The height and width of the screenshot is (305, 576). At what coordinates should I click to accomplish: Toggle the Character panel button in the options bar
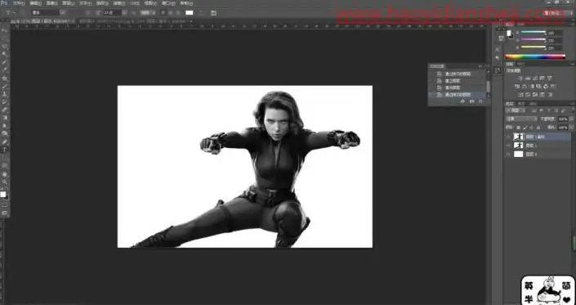pos(214,13)
